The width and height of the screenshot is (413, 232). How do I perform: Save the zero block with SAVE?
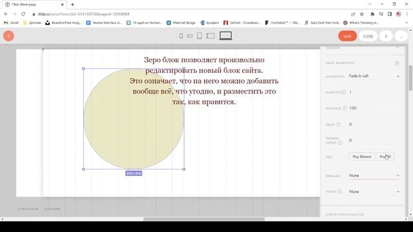click(347, 36)
